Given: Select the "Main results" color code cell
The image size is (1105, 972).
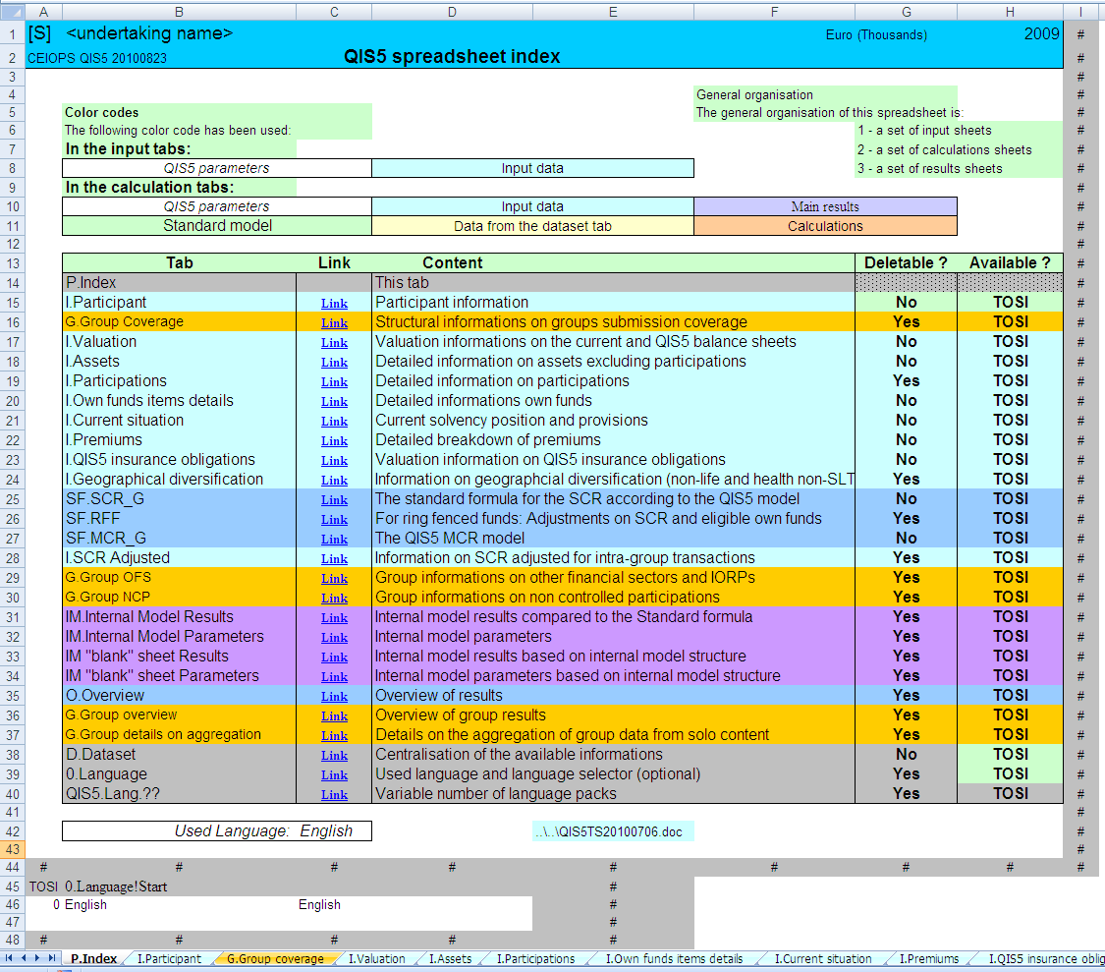Looking at the screenshot, I should point(825,206).
